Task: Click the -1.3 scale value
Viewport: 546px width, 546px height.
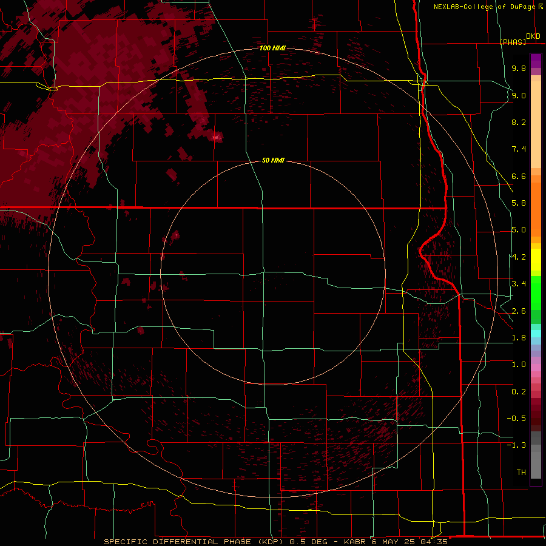Action: (x=516, y=445)
